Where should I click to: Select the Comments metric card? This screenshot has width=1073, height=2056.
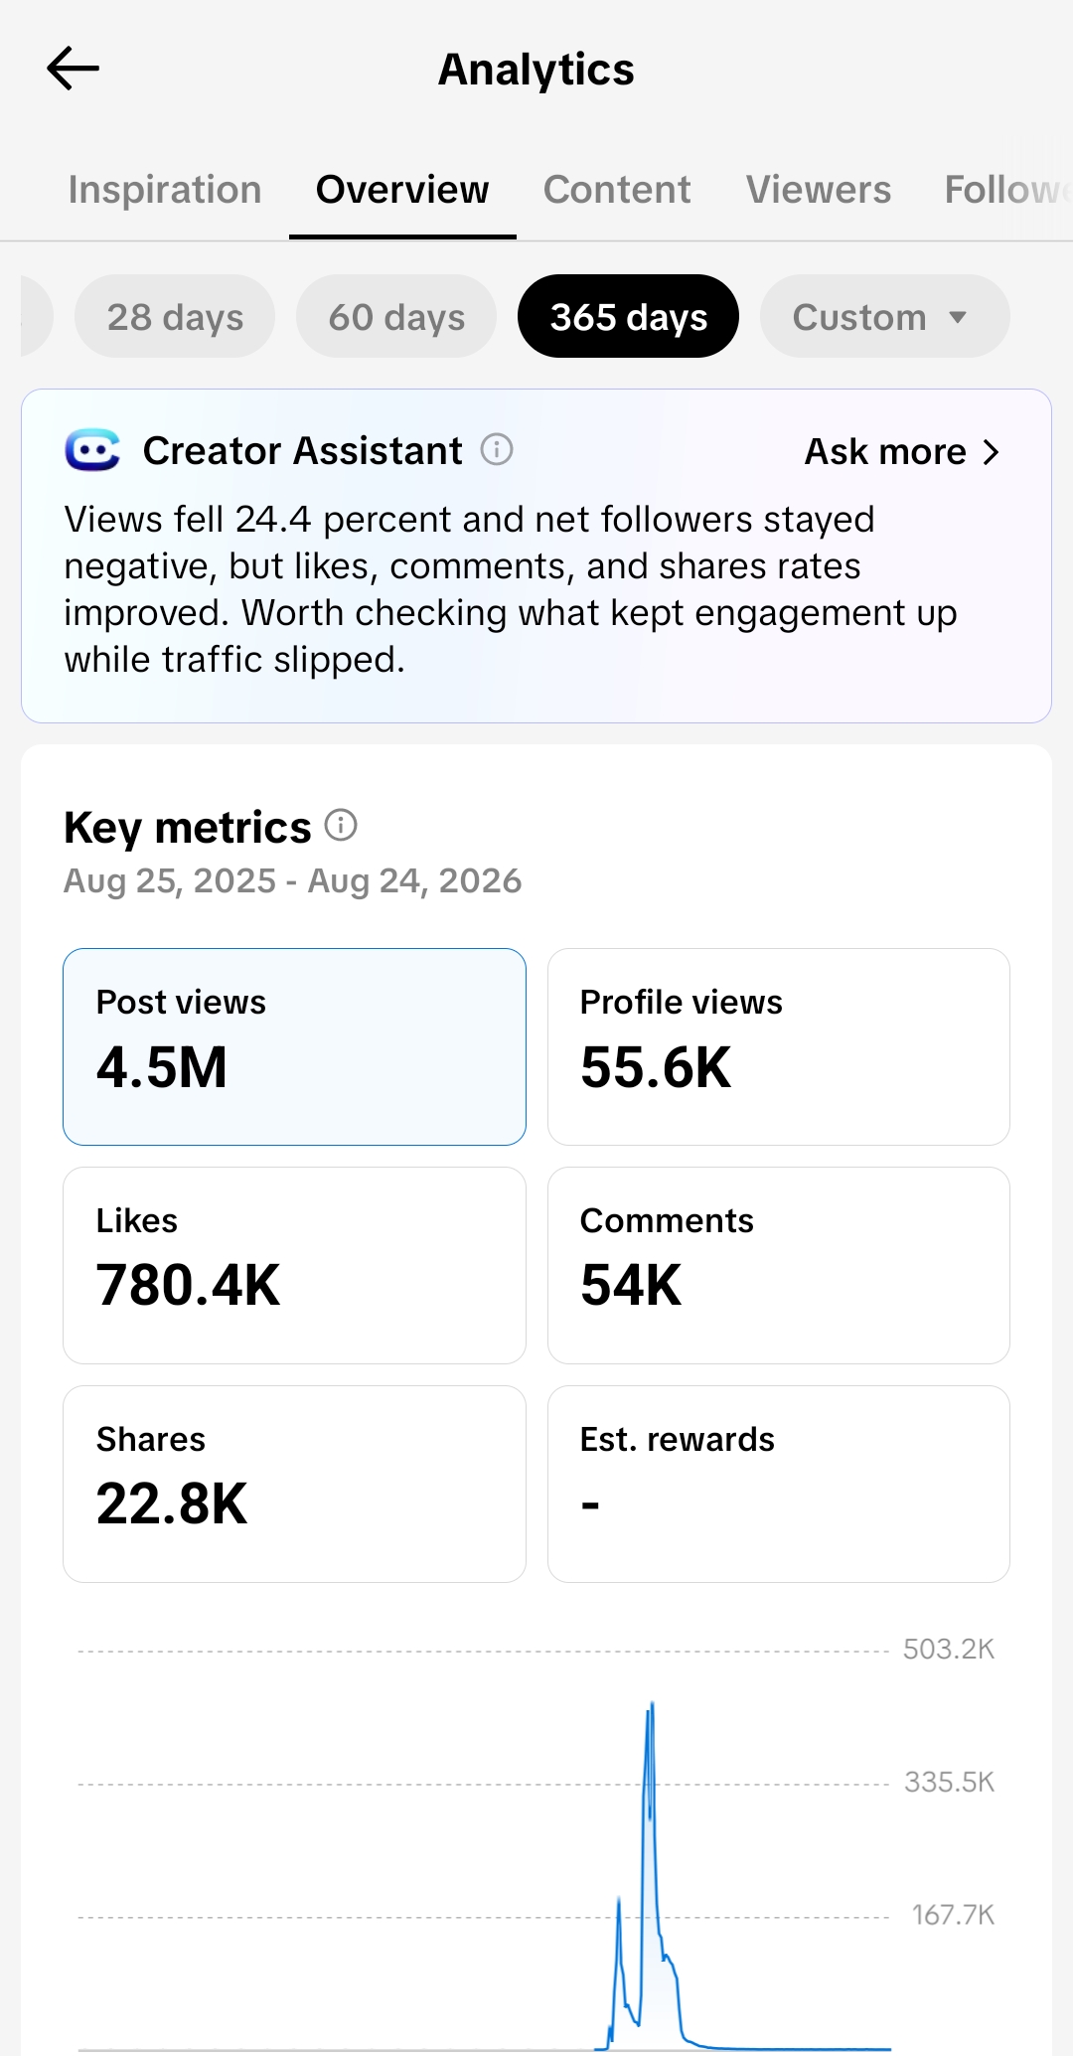pos(779,1265)
